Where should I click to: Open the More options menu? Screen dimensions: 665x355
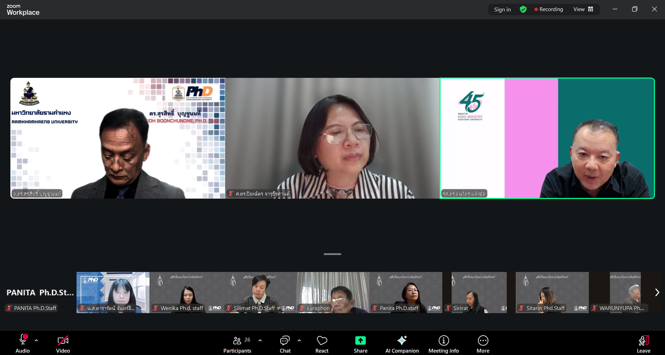483,345
